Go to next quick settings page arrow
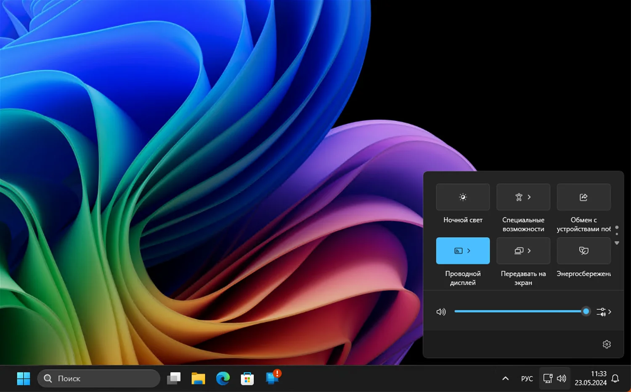Viewport: 631px width, 392px height. pyautogui.click(x=617, y=243)
